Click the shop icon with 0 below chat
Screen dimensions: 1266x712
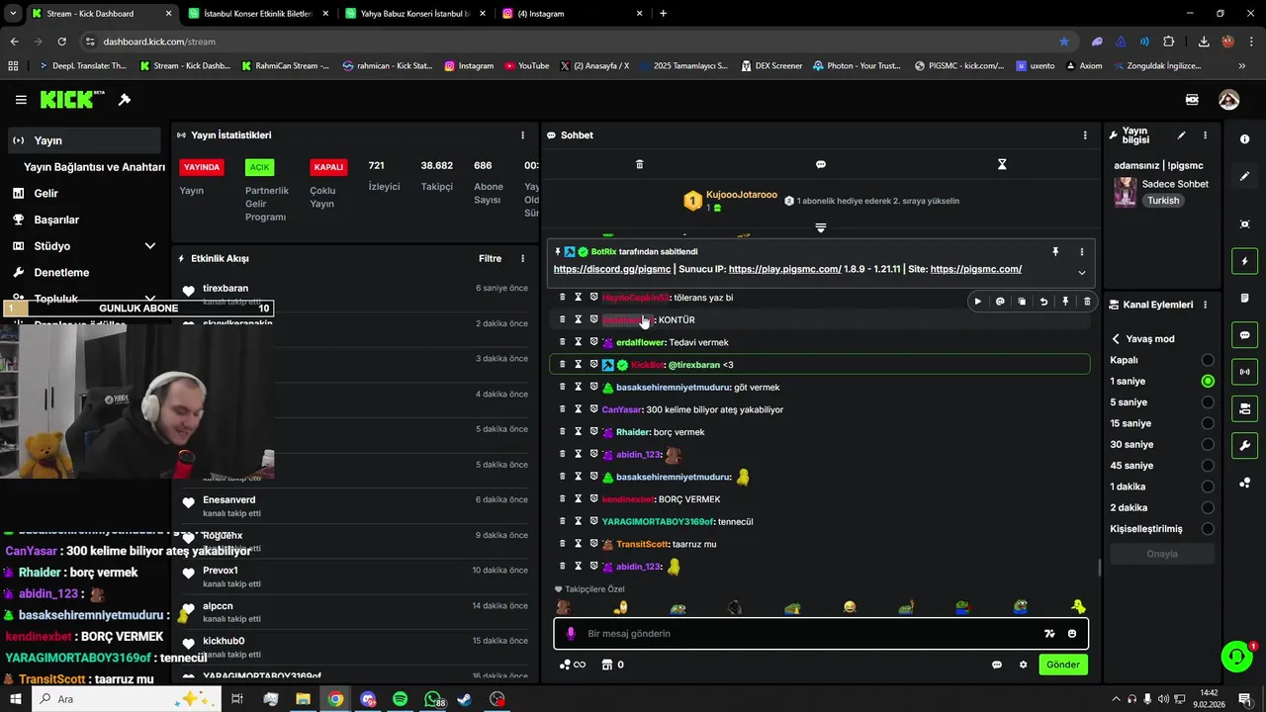[607, 665]
